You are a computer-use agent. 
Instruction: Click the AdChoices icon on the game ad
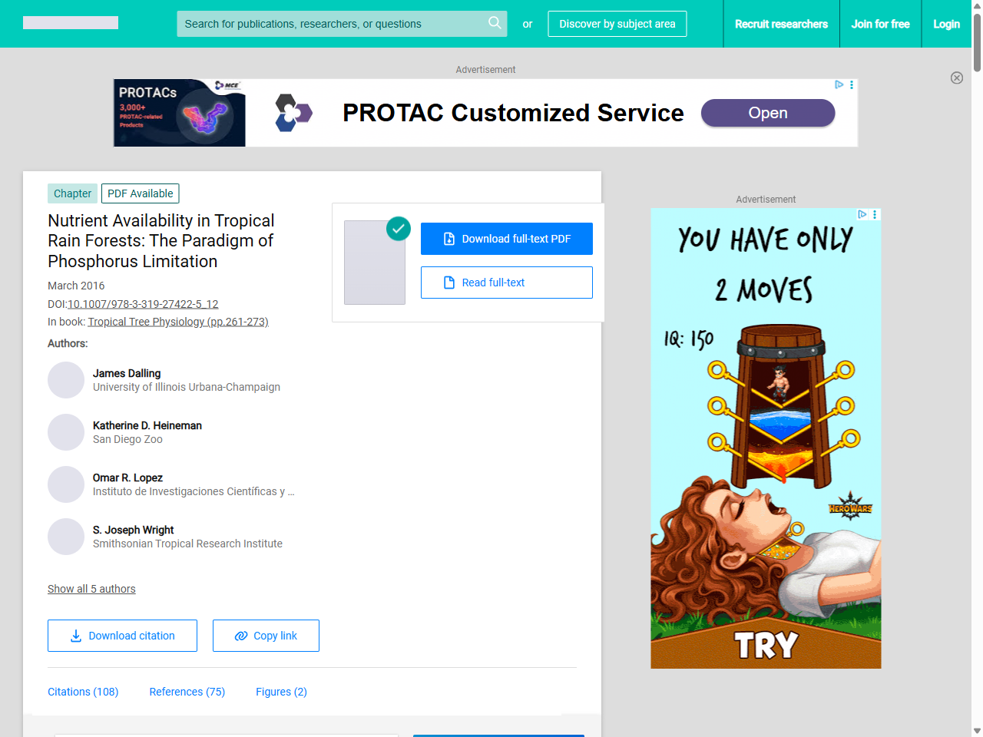tap(862, 214)
